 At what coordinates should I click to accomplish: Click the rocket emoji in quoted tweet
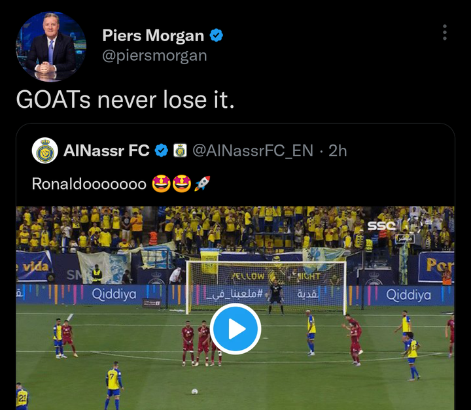coord(202,184)
